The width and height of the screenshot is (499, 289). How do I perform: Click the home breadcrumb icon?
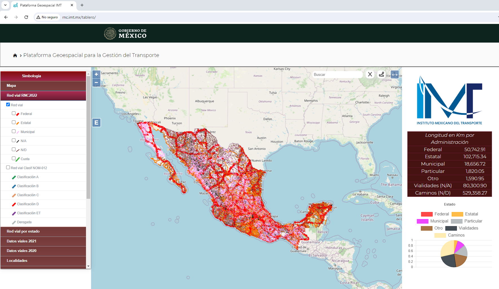(15, 55)
